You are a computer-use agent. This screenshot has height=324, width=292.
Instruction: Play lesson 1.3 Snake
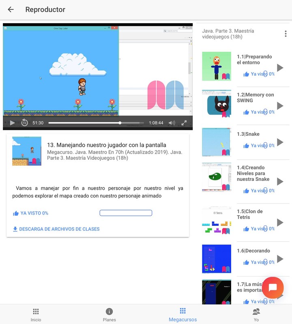(279, 142)
